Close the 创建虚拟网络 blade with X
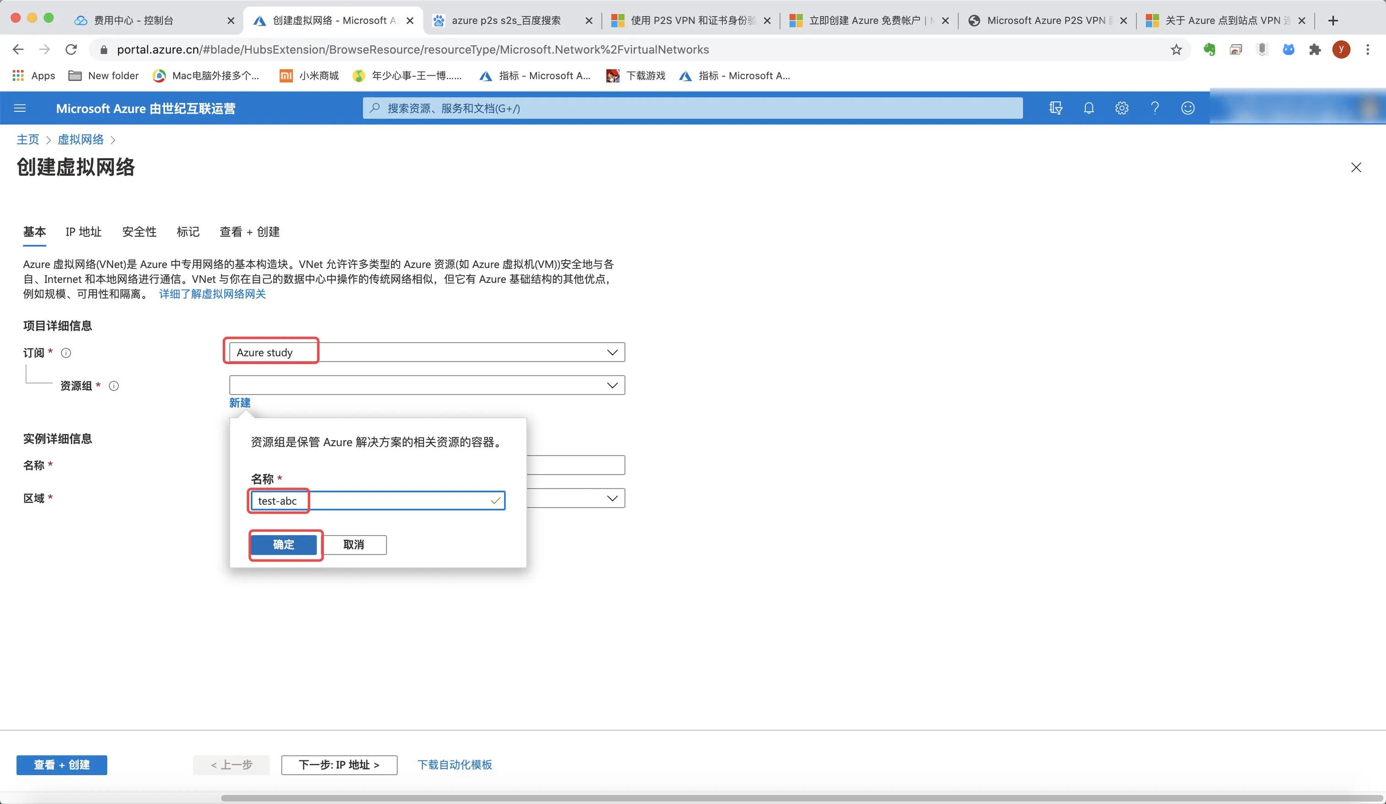Image resolution: width=1386 pixels, height=804 pixels. pyautogui.click(x=1356, y=168)
